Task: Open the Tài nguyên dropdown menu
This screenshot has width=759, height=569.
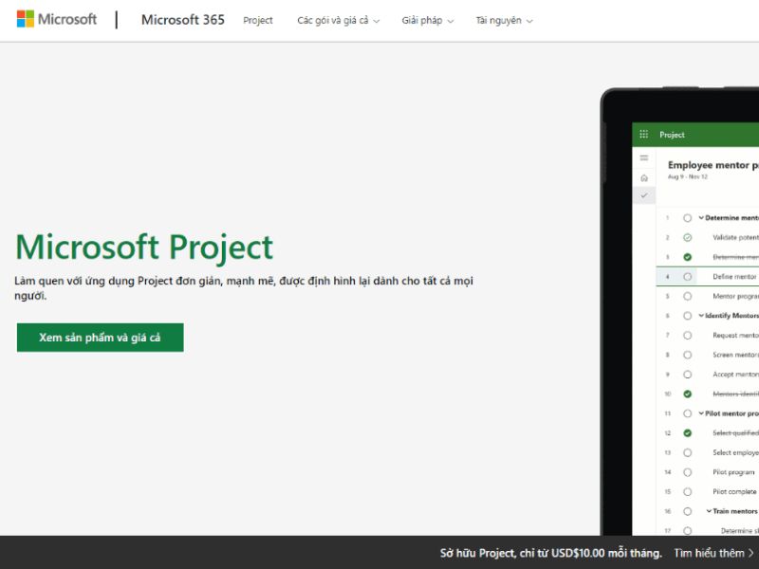Action: 504,20
